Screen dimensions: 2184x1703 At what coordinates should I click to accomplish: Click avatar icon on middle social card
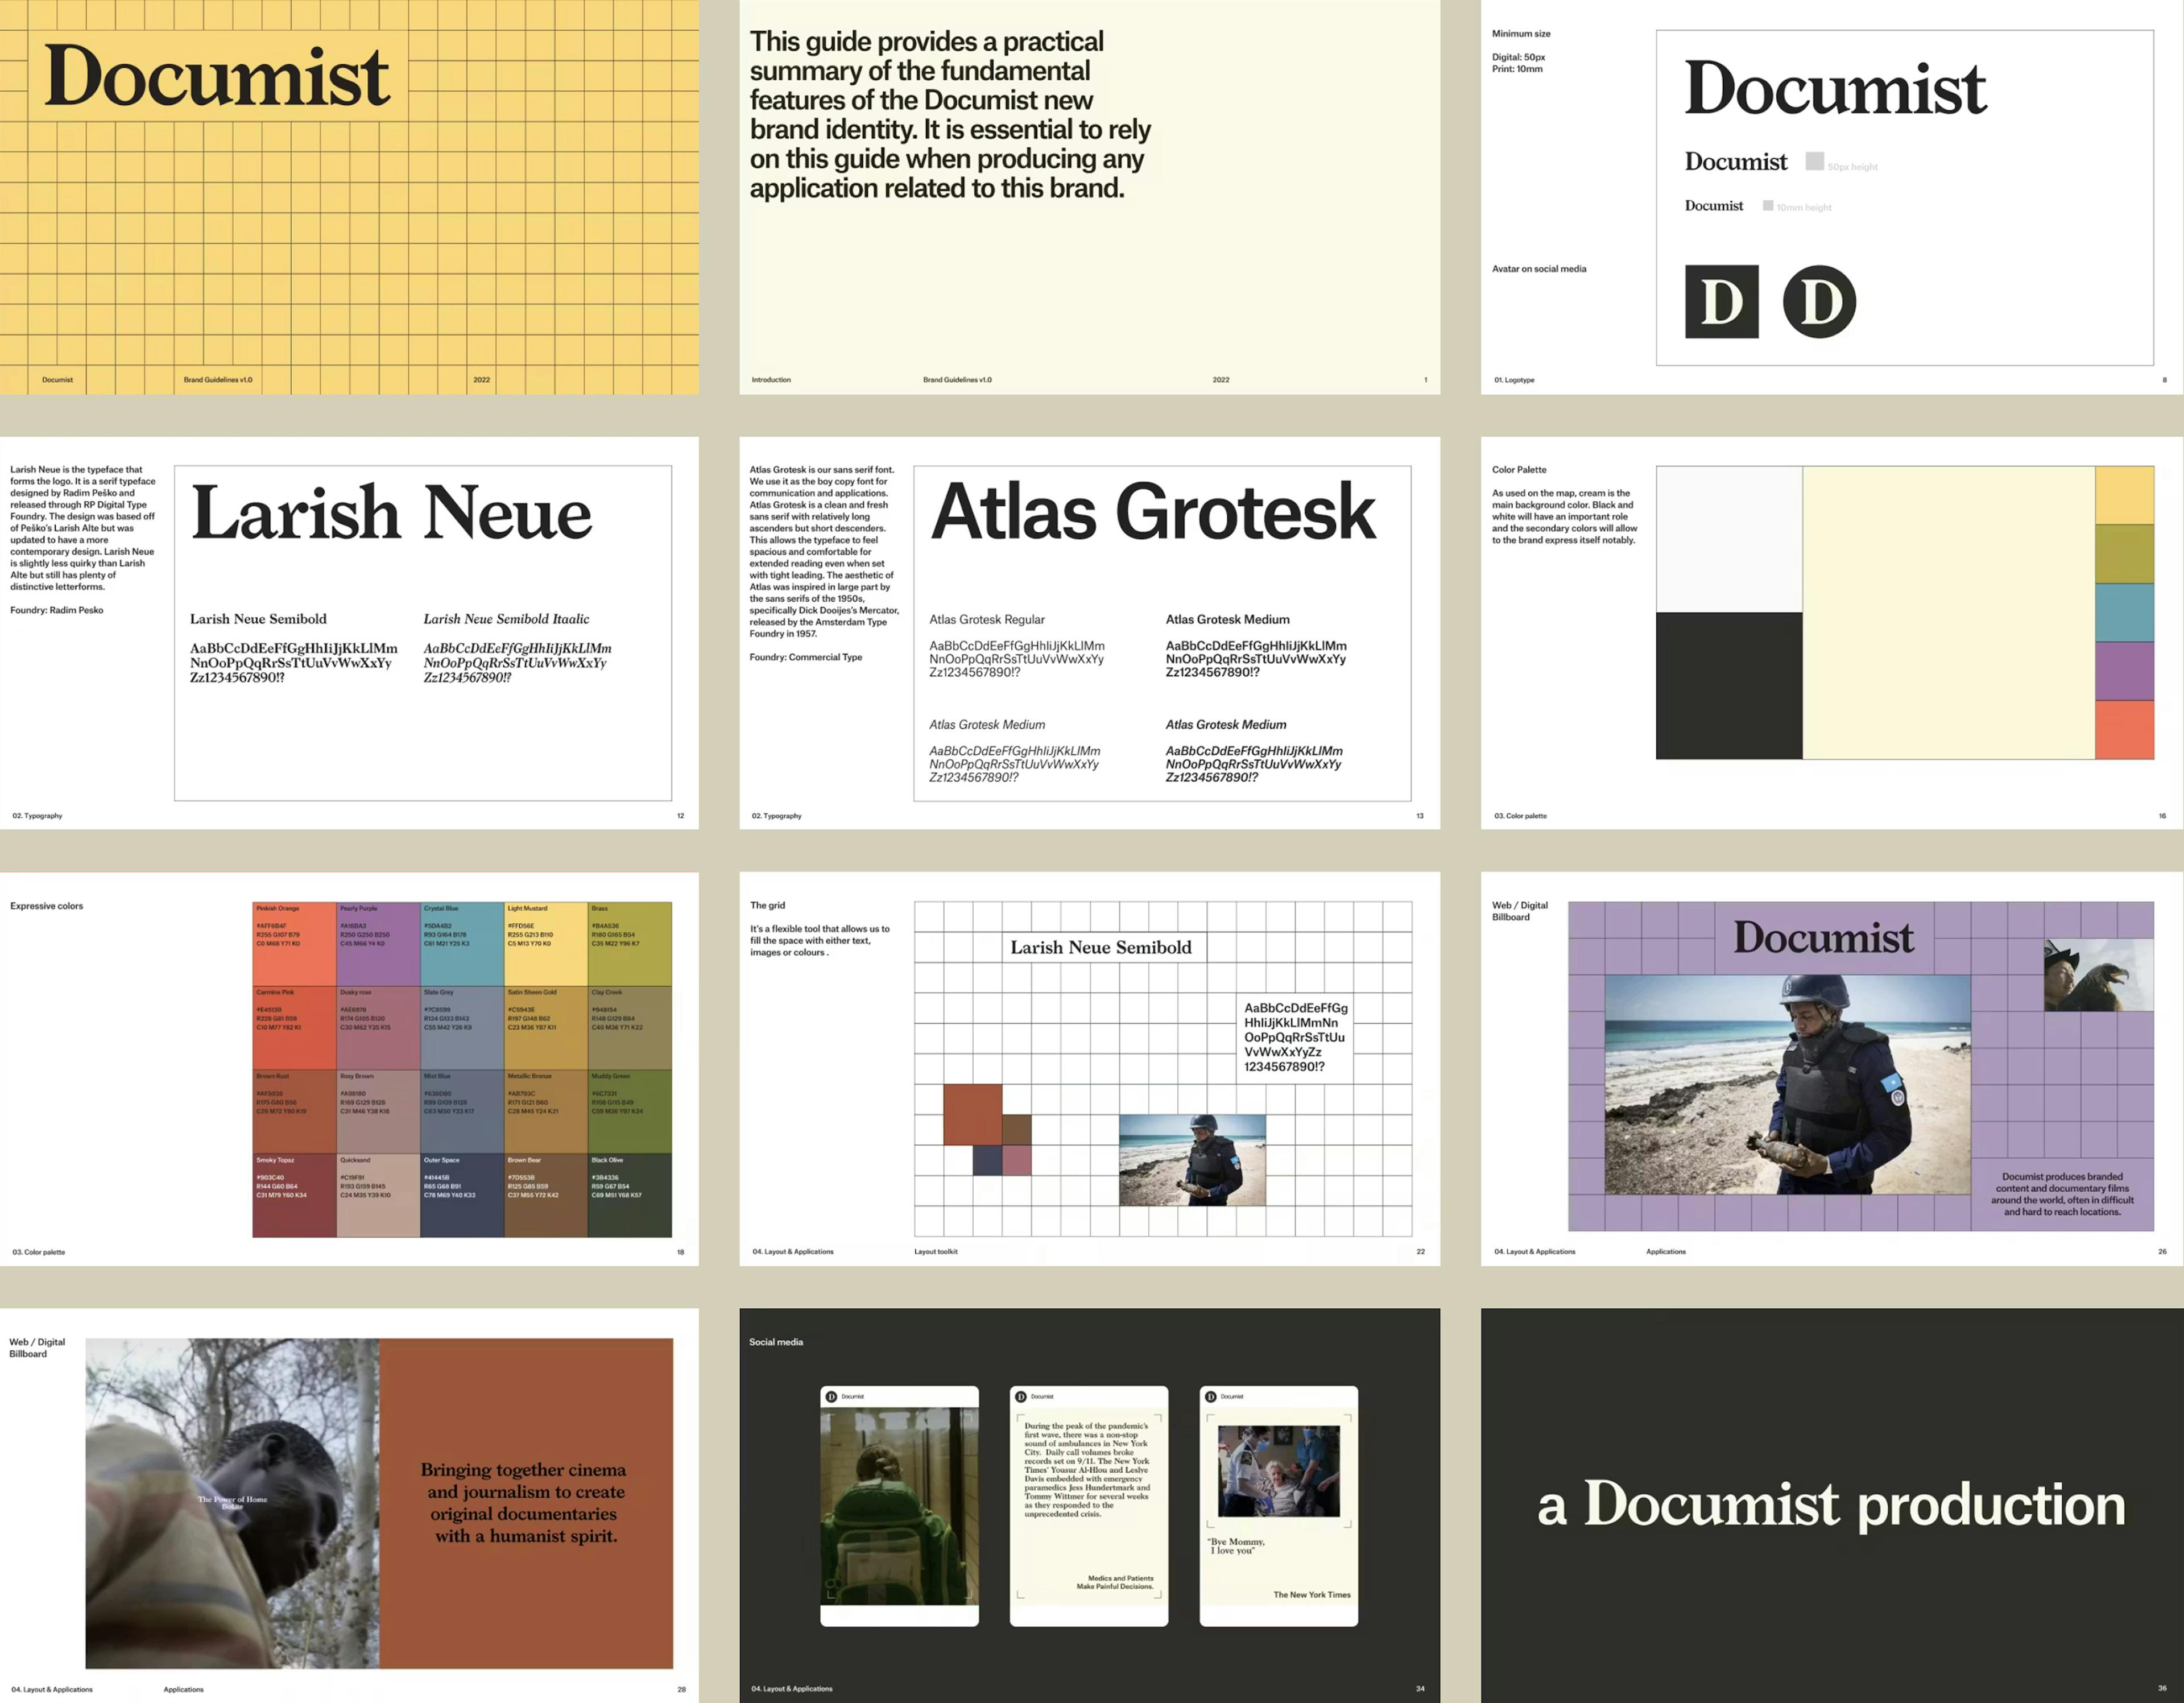coord(1021,1397)
